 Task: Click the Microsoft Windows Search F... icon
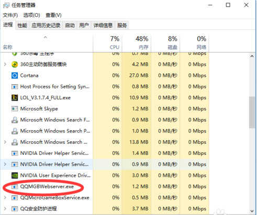[15, 120]
